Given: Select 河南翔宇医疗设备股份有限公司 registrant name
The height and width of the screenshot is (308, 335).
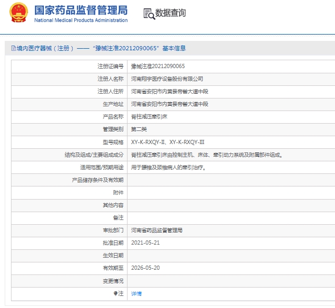Looking at the screenshot, I should pyautogui.click(x=167, y=79).
